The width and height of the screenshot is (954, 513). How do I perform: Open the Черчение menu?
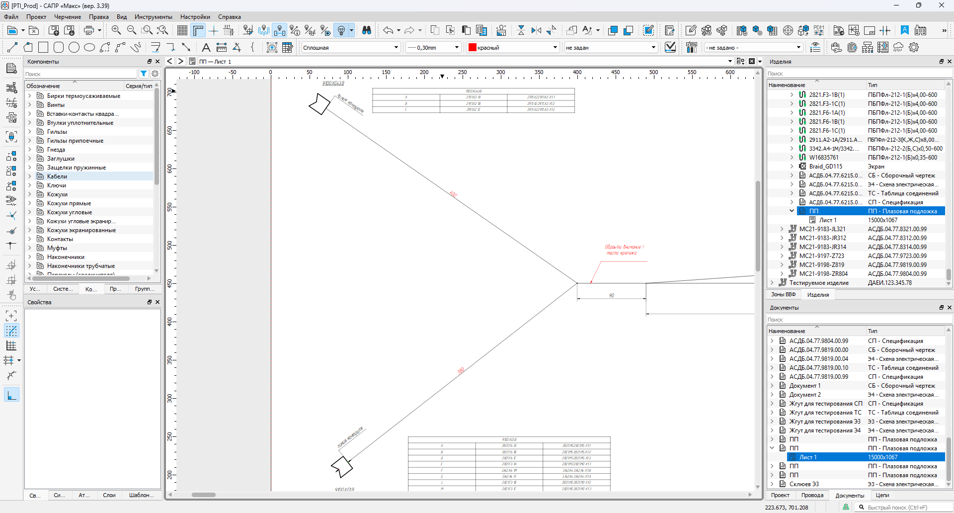[68, 17]
